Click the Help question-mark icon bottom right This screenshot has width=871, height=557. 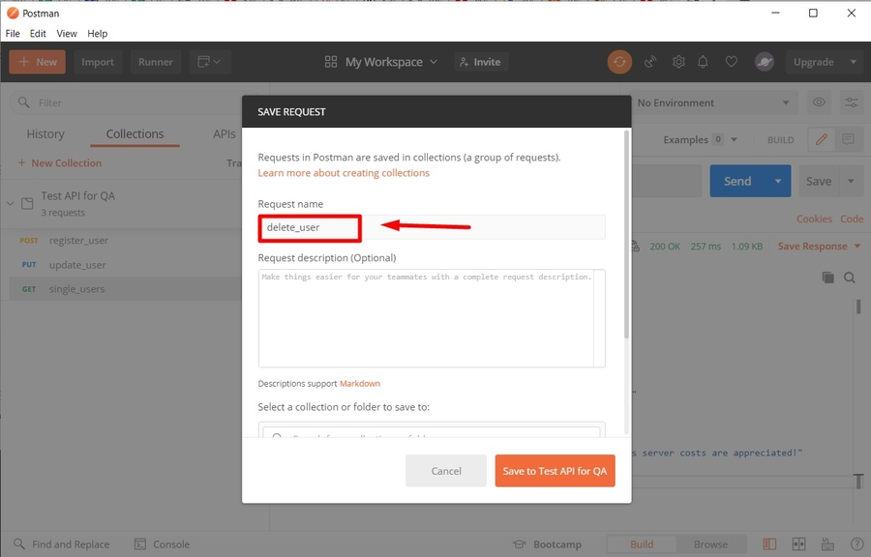856,543
